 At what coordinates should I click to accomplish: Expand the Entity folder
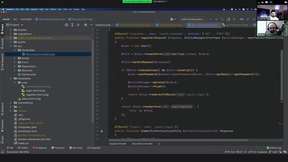15,58
